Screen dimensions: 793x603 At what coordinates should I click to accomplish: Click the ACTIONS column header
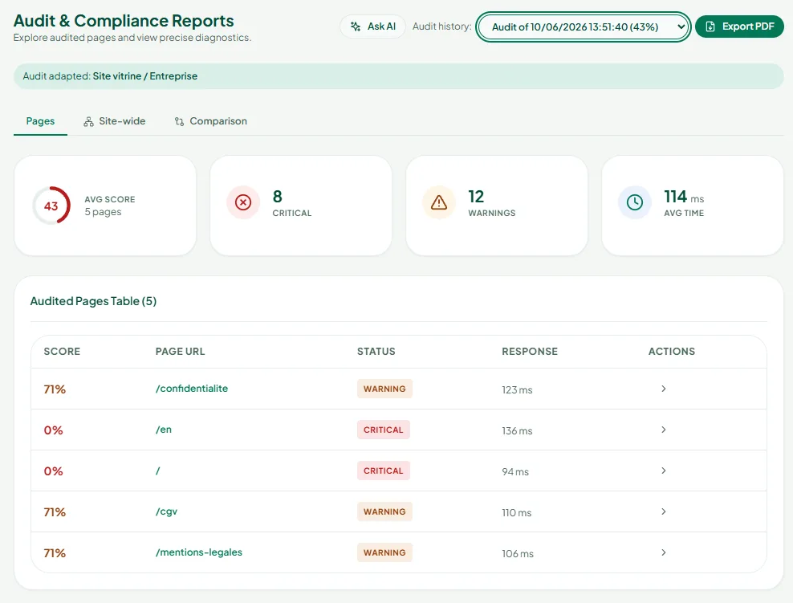(672, 351)
